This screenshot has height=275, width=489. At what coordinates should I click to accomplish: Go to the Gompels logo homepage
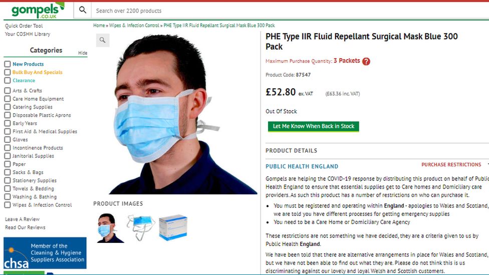click(38, 11)
